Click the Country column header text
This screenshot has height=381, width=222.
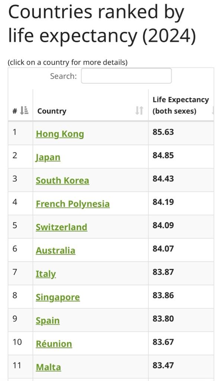(52, 111)
